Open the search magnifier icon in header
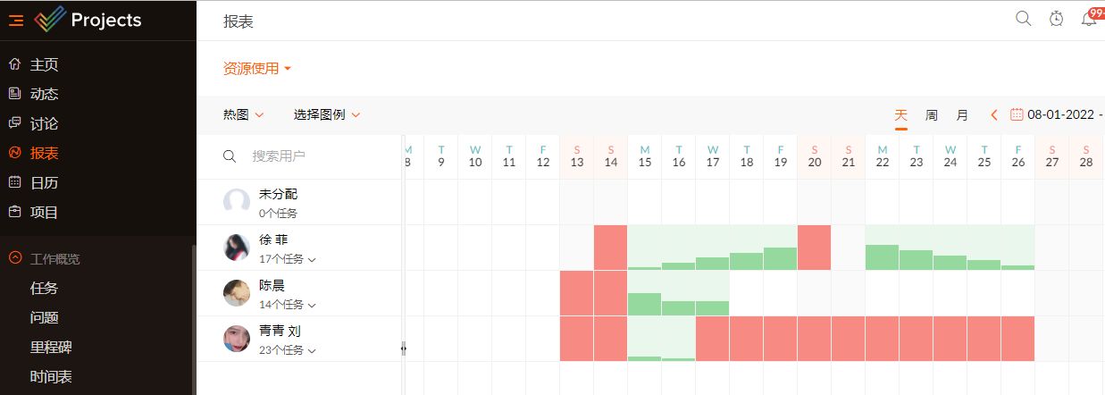Viewport: 1105px width, 395px height. click(x=1024, y=19)
